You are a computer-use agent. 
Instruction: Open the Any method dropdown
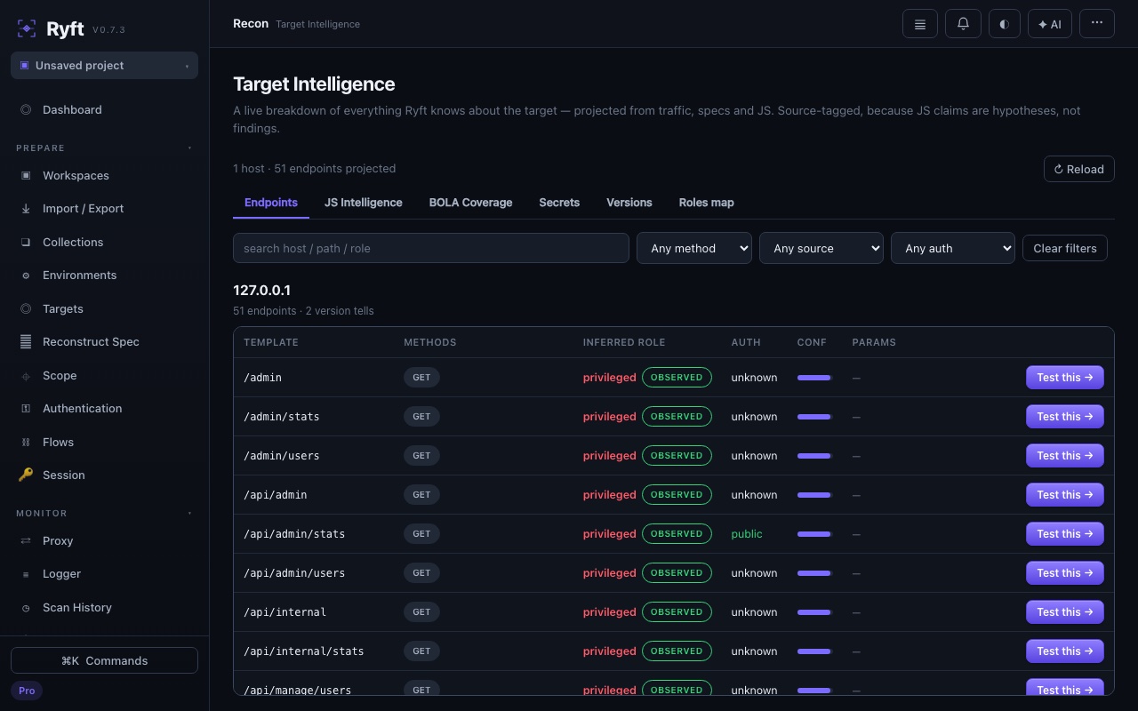click(x=694, y=248)
